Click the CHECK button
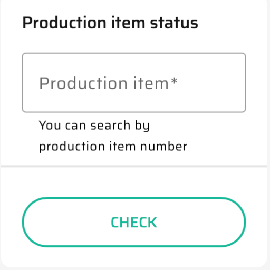This screenshot has width=270, height=270. click(134, 222)
